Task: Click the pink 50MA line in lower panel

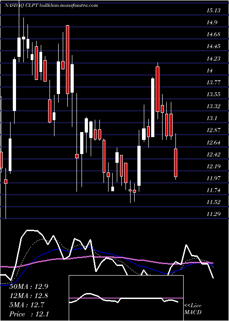Action: 106,257
